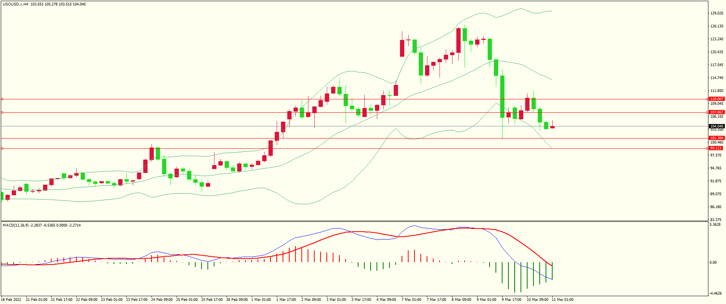Click the USOUSD.v,H4 chart title text
This screenshot has height=304, width=726.
(15, 4)
